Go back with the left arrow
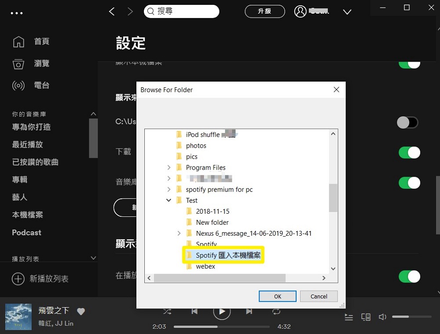 (x=112, y=11)
